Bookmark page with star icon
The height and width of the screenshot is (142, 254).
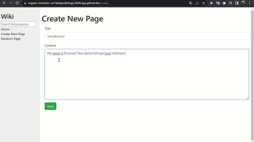204,3
